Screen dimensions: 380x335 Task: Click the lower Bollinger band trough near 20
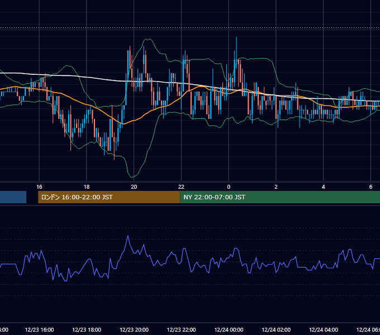[132, 176]
